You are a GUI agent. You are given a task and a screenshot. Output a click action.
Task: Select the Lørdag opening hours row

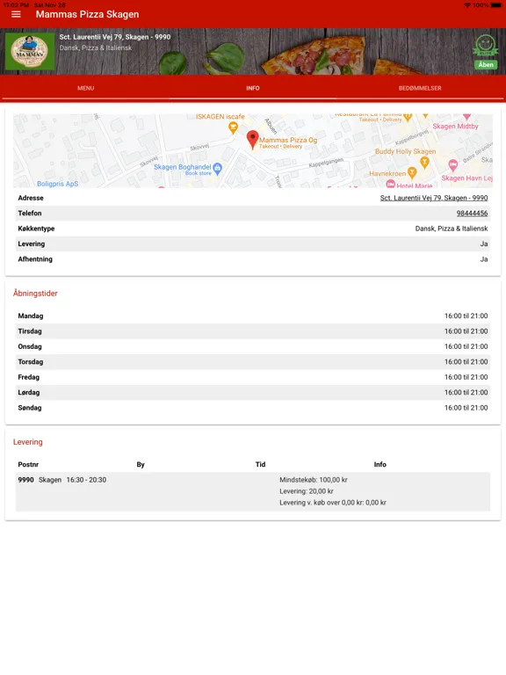pyautogui.click(x=253, y=392)
